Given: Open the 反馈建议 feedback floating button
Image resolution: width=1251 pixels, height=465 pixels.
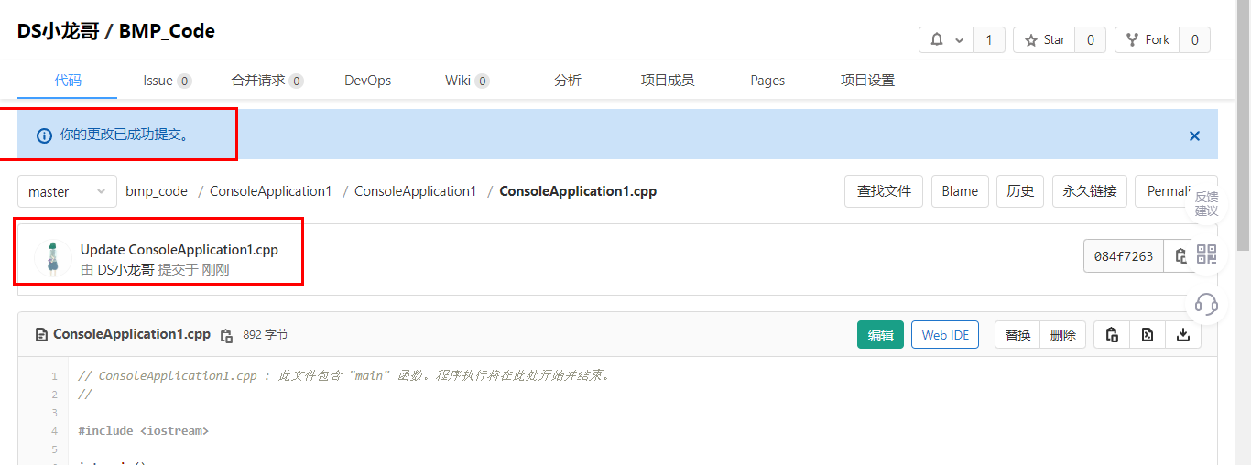Looking at the screenshot, I should pos(1206,203).
